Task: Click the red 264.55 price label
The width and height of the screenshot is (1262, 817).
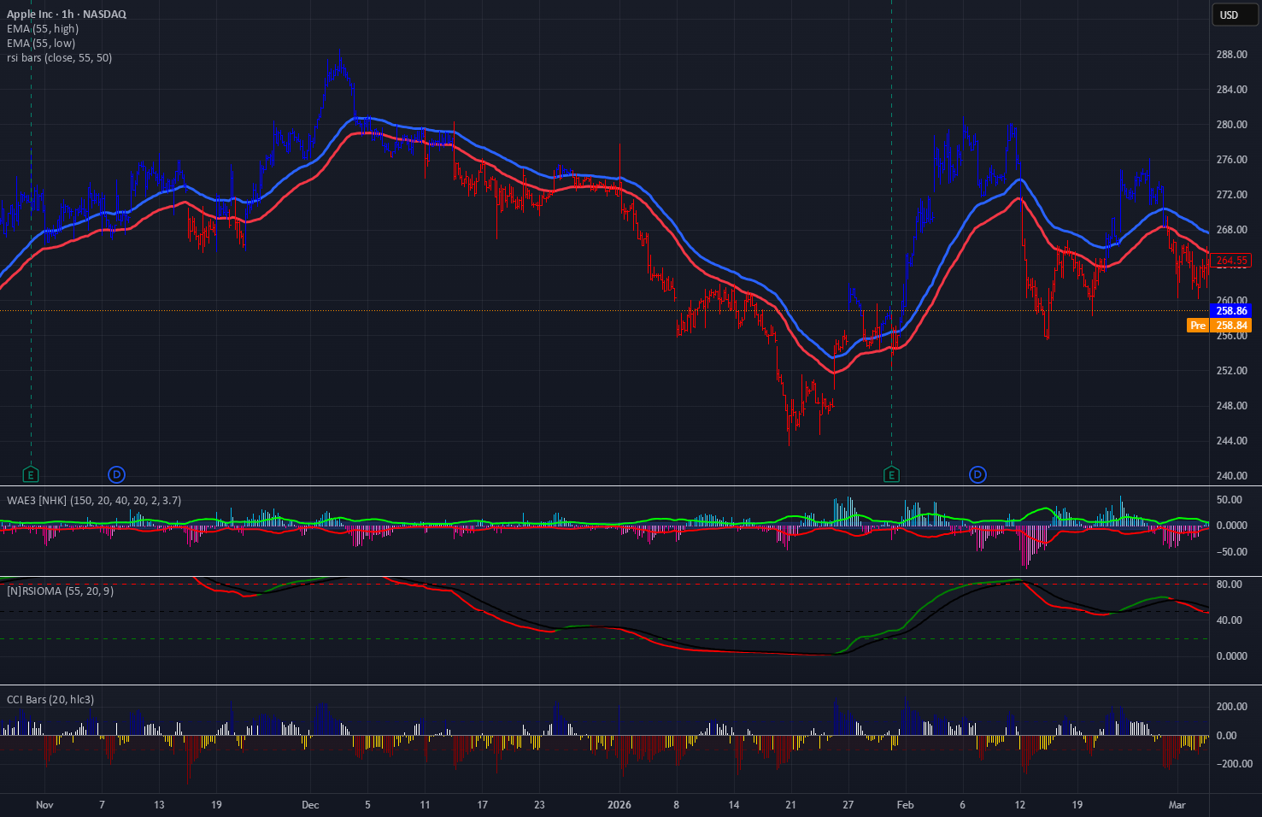Action: click(x=1231, y=261)
